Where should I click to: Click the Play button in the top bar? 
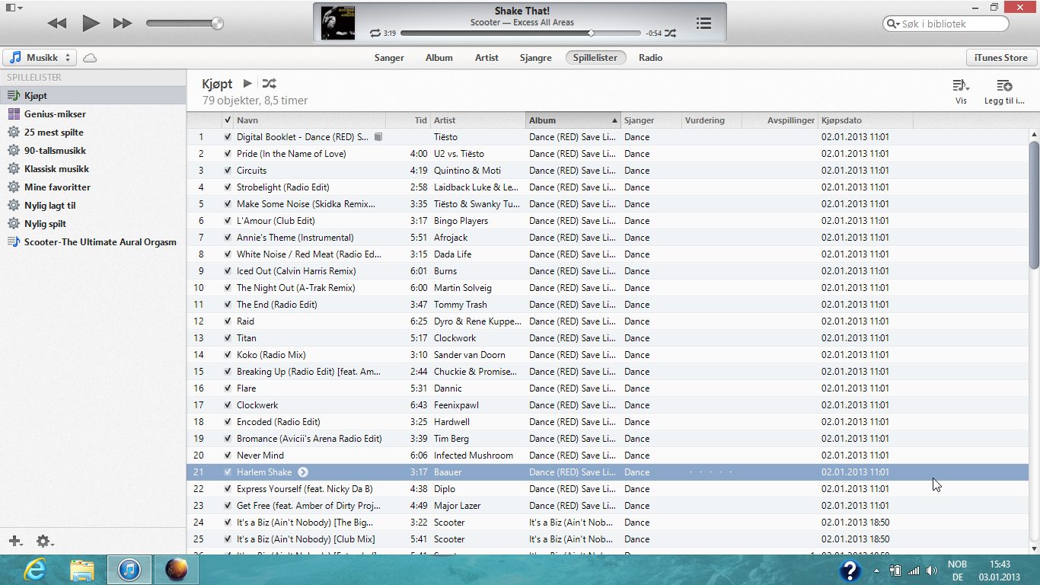point(91,23)
